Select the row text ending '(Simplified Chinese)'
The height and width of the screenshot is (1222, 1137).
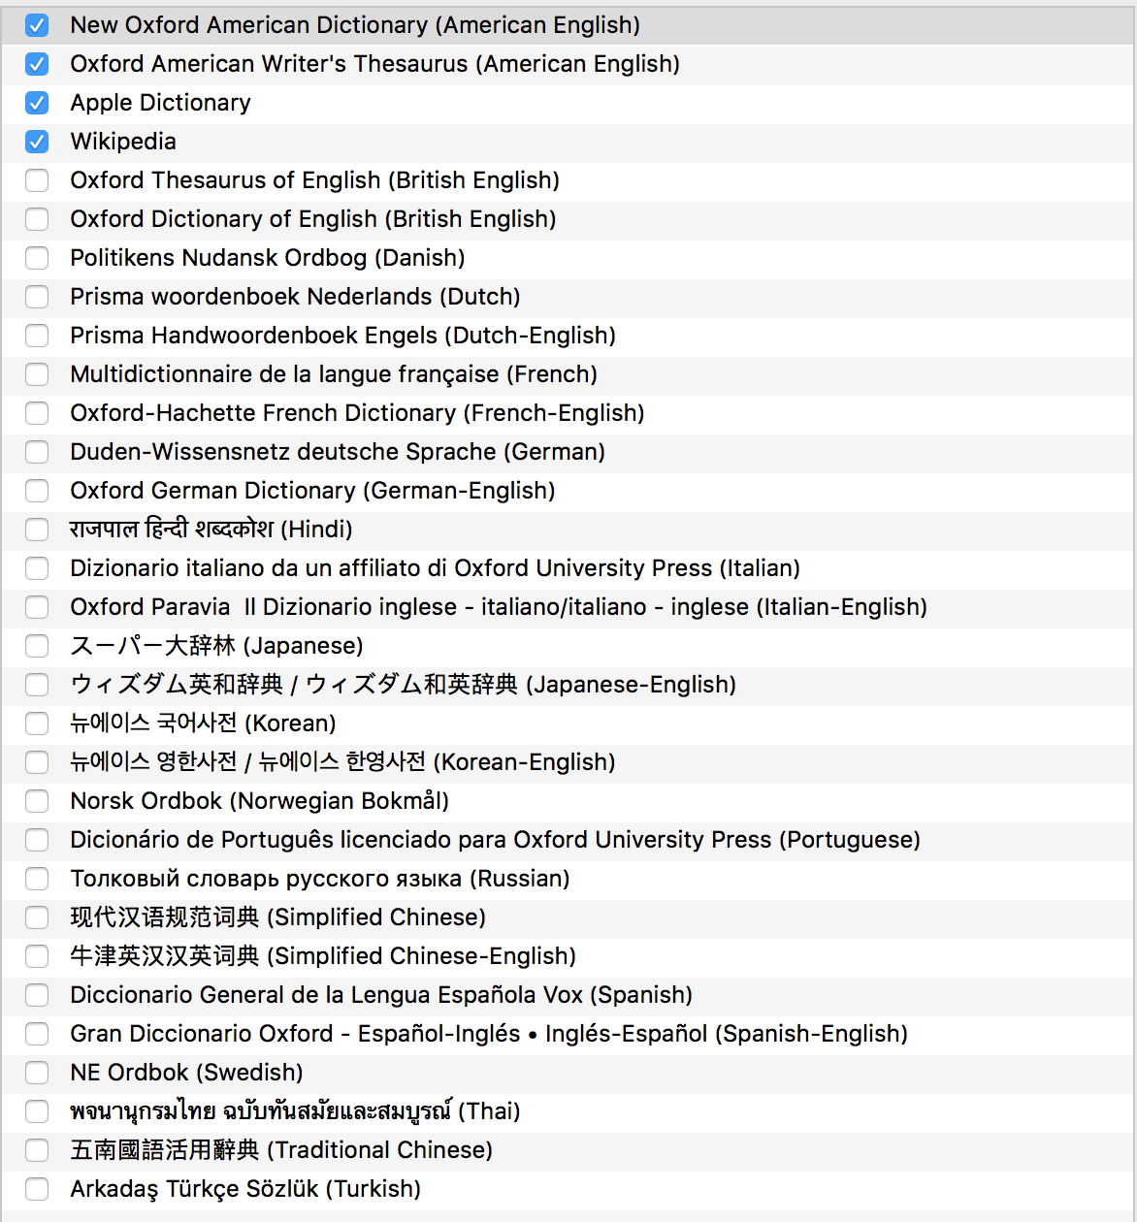[x=277, y=917]
